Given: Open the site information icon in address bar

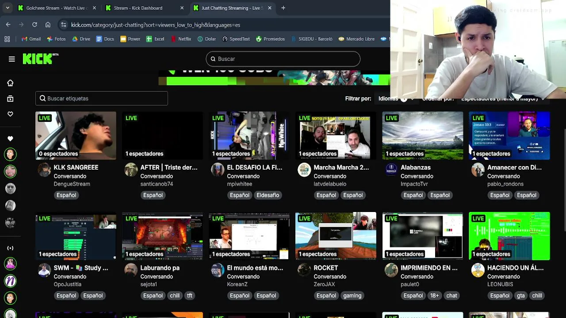Looking at the screenshot, I should click(64, 25).
